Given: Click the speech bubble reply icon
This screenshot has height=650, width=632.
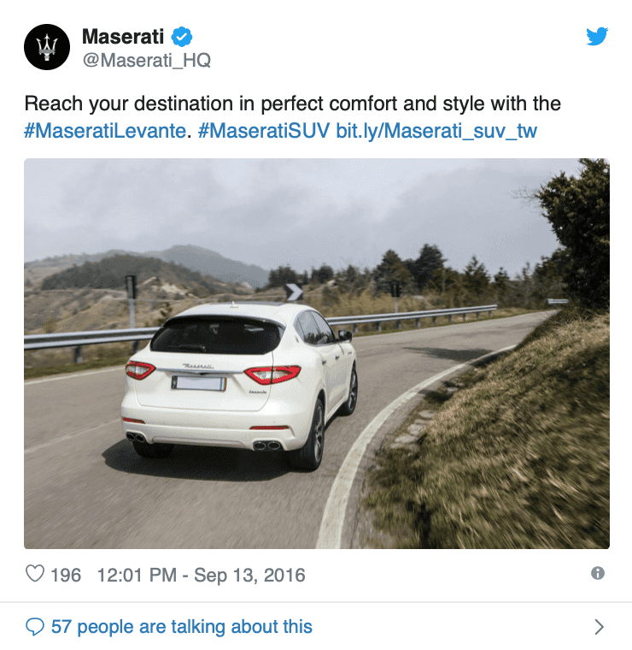Looking at the screenshot, I should coord(35,626).
